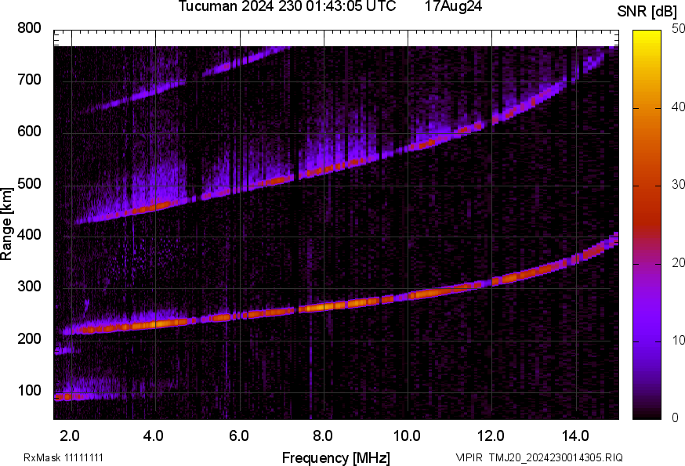The image size is (685, 466).
Task: Click the Tucuman timestamp title text
Action: [291, 7]
